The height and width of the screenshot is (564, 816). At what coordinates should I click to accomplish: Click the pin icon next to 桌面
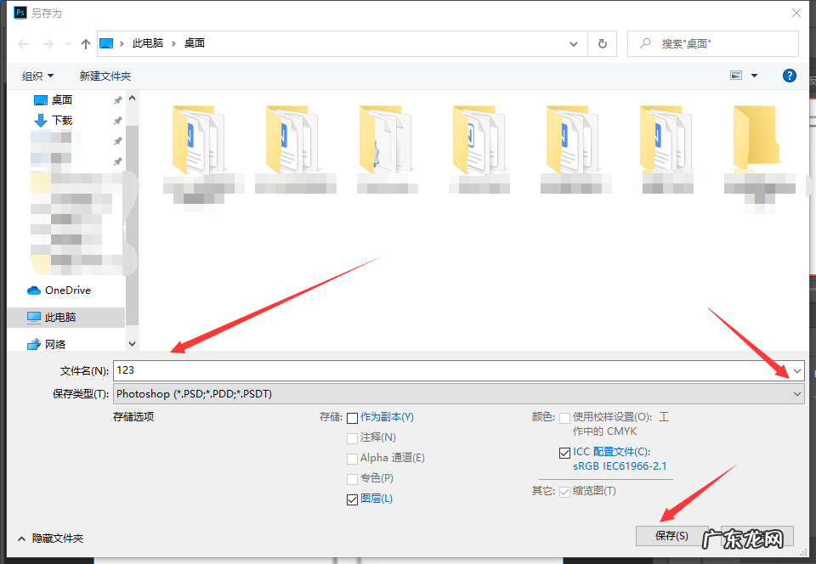117,100
